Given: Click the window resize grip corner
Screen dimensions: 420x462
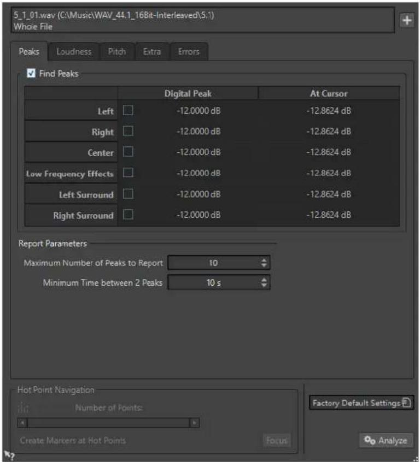Looking at the screenshot, I should point(416,458).
